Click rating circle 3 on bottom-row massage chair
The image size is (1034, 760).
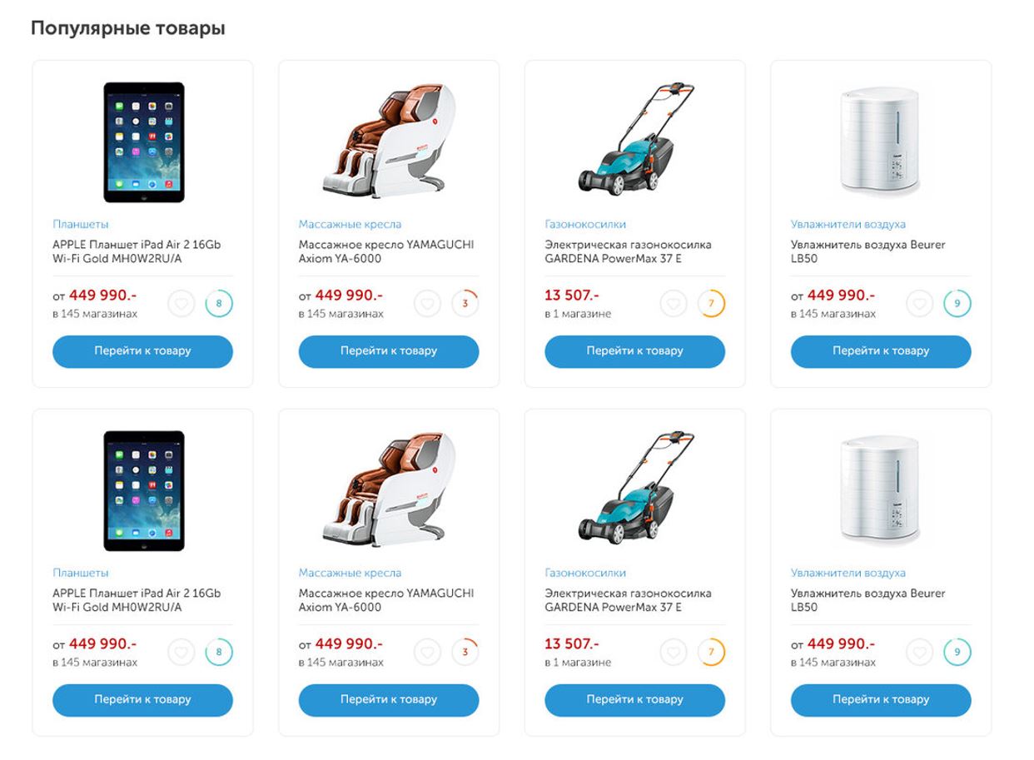(465, 653)
